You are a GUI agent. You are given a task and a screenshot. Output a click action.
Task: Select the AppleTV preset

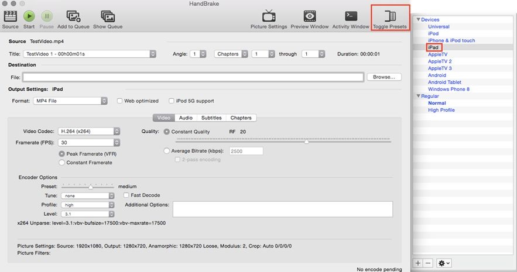pos(437,54)
